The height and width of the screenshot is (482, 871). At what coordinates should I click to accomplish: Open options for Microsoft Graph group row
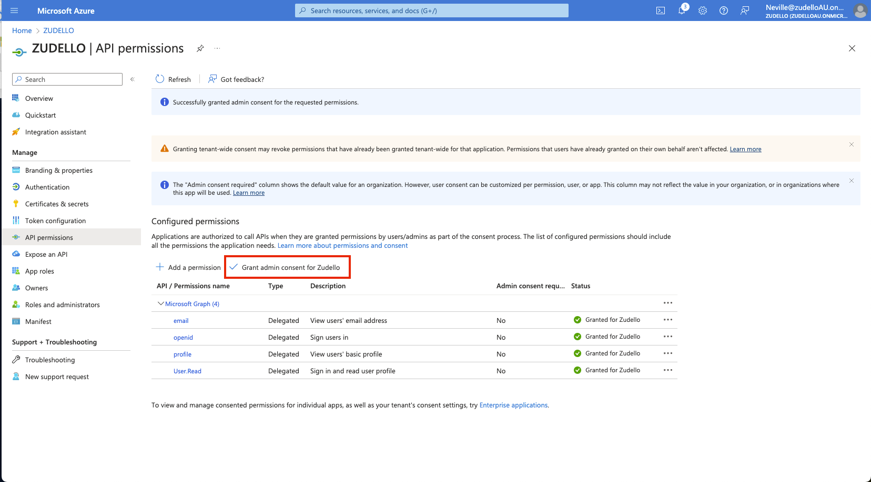point(668,303)
